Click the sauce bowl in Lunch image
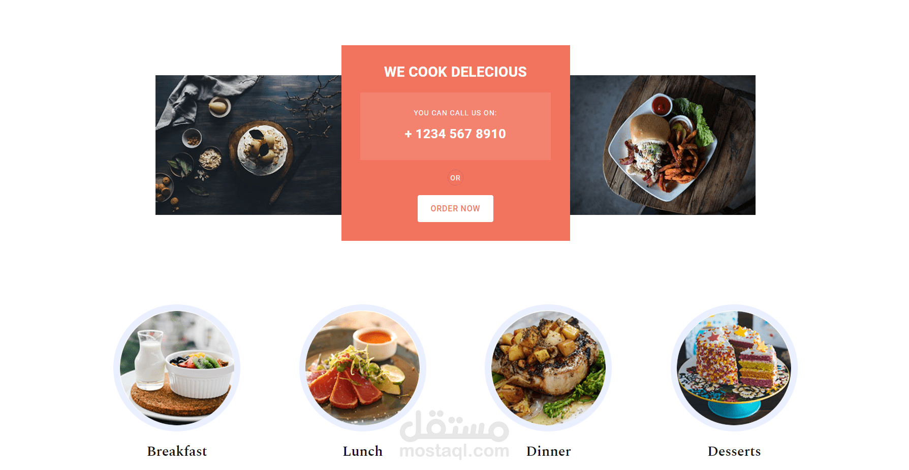This screenshot has height=470, width=909. point(375,342)
